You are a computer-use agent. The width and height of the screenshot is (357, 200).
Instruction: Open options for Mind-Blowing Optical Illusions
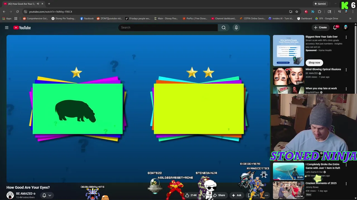point(346,70)
